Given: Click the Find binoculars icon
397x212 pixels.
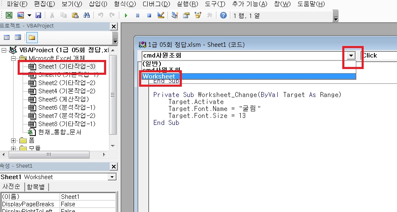Looking at the screenshot, I should tap(86, 15).
